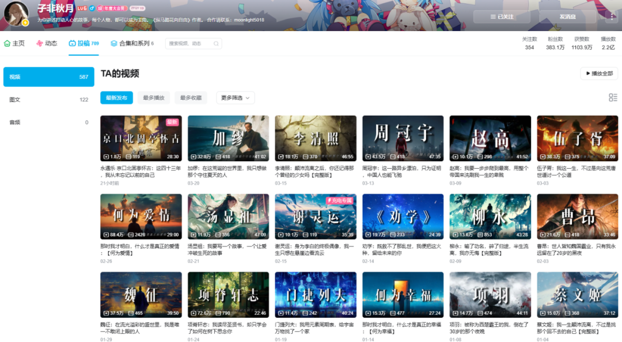Sort videos by 最多播放
Screen dimensions: 622x342
pyautogui.click(x=154, y=98)
